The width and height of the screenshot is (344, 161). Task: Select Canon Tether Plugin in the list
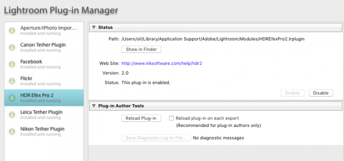pos(44,47)
